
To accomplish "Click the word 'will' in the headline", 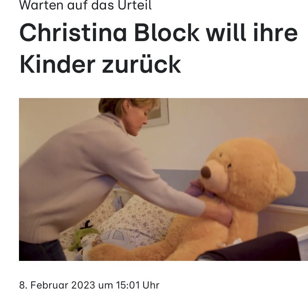I will tap(226, 32).
